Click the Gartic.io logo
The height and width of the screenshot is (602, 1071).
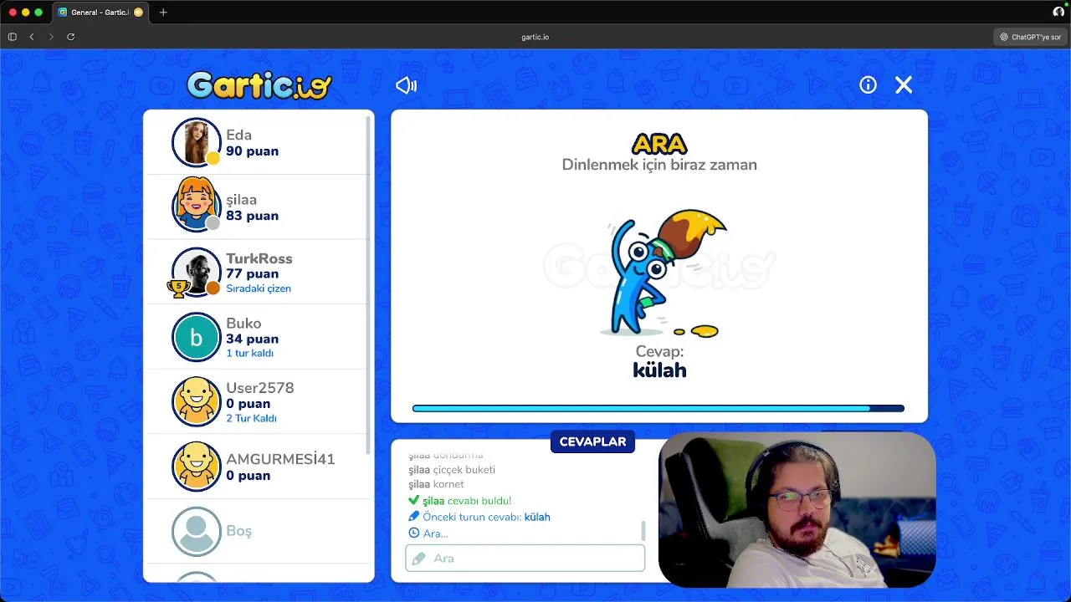(259, 85)
